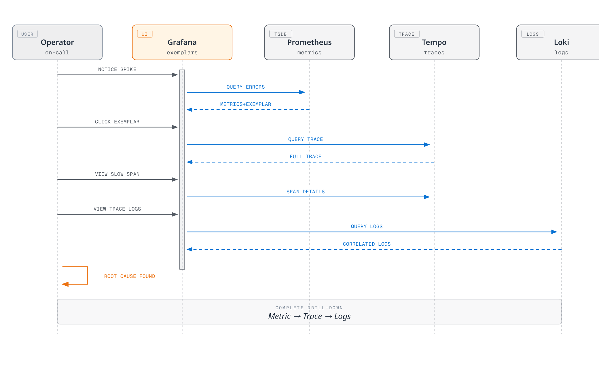The width and height of the screenshot is (599, 374).
Task: Select the Grafana exemplars participant box
Action: [182, 42]
